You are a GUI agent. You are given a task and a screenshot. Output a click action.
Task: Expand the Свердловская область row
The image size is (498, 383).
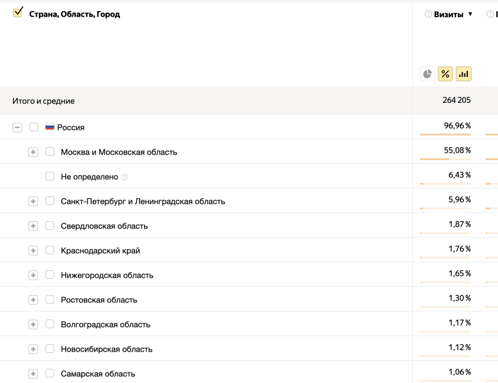[33, 225]
